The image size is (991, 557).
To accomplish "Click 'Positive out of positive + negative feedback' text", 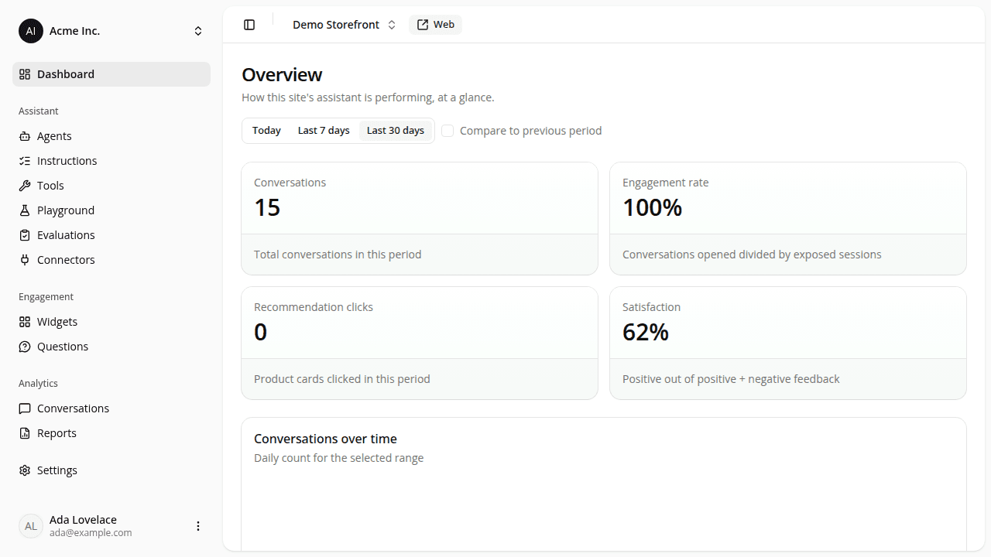I will point(731,379).
